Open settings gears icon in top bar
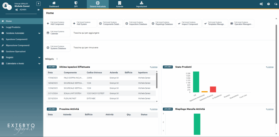 (261, 4)
